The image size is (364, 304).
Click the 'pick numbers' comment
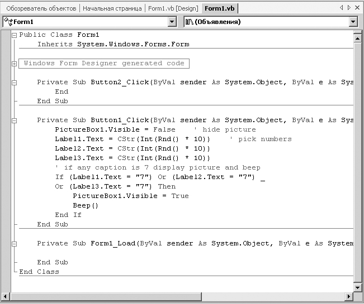click(x=261, y=139)
